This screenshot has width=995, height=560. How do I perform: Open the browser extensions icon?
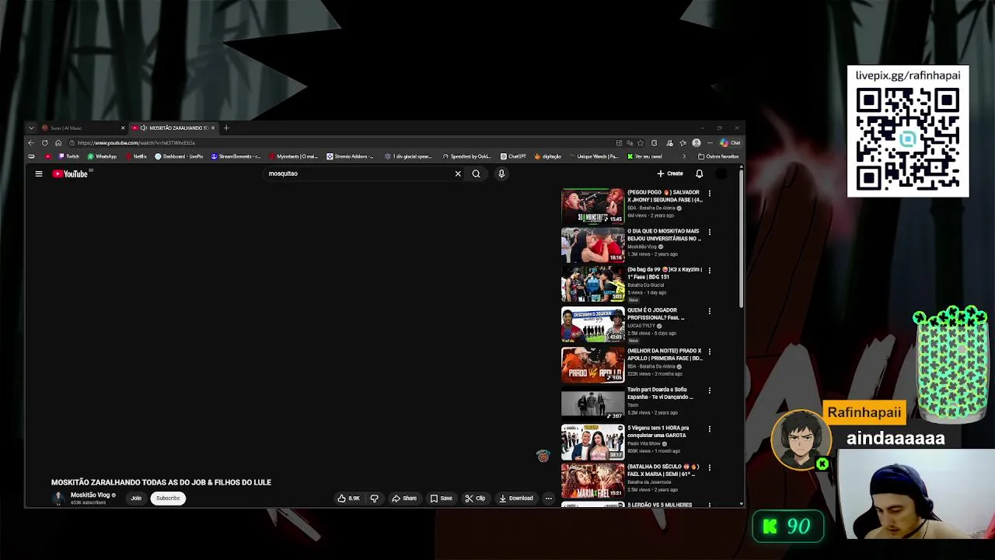(654, 143)
